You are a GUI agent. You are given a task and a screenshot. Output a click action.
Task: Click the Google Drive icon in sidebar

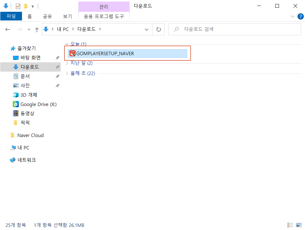16,104
